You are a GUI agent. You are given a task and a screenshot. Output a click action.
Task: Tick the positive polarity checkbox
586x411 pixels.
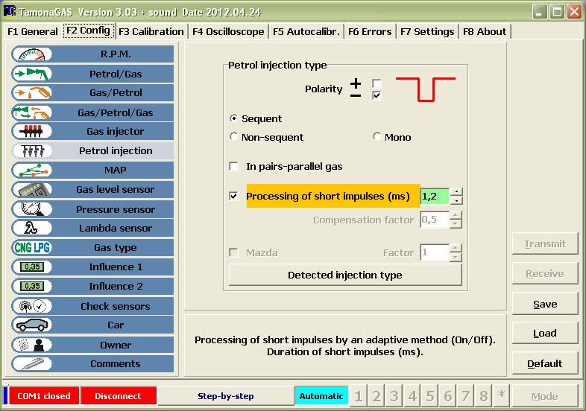[377, 83]
